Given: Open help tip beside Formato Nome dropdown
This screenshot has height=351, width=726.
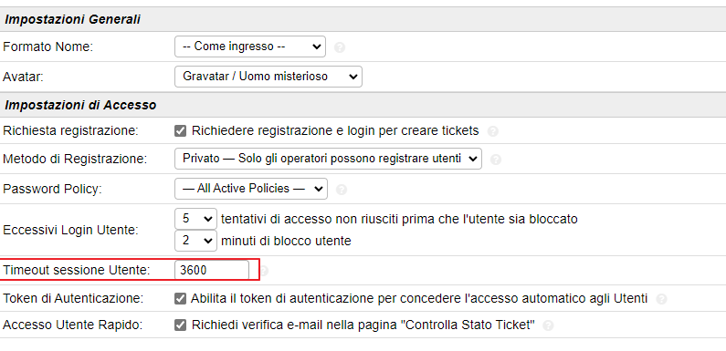Looking at the screenshot, I should (340, 47).
